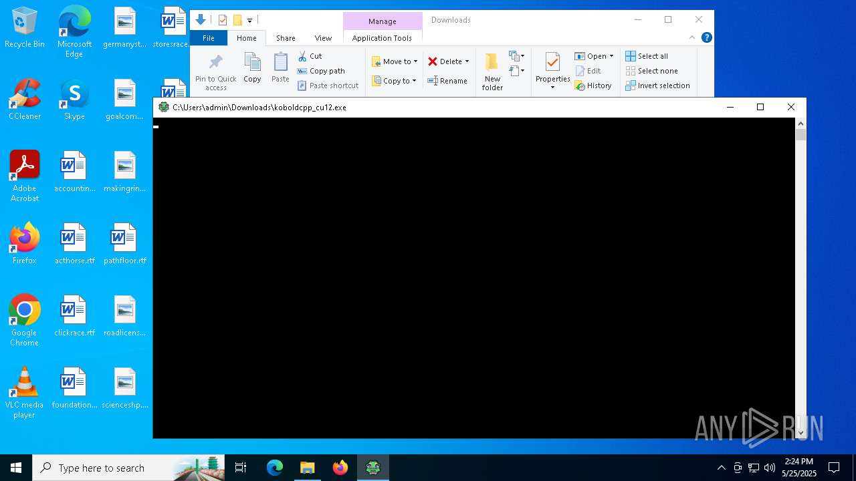Viewport: 856px width, 481px height.
Task: Switch to the Share ribbon tab
Action: click(x=286, y=38)
